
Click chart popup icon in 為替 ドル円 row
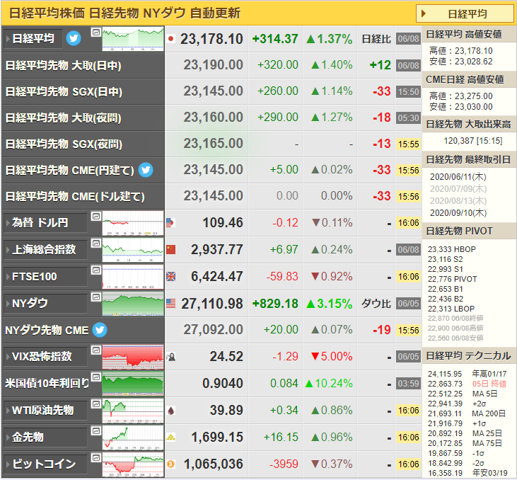pos(96,217)
